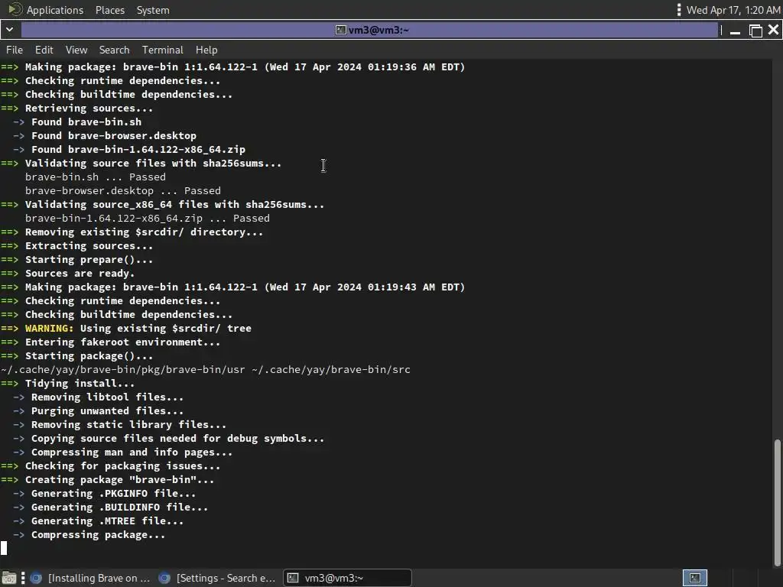Open the Terminal menu
Viewport: 783px width, 587px height.
pos(162,50)
